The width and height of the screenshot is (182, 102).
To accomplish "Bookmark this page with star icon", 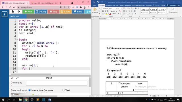I will pos(69,7).
